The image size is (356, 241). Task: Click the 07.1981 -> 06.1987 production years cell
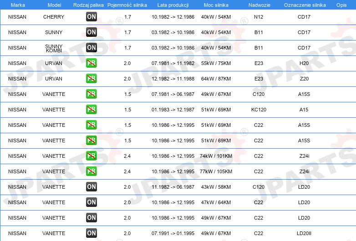pos(173,94)
